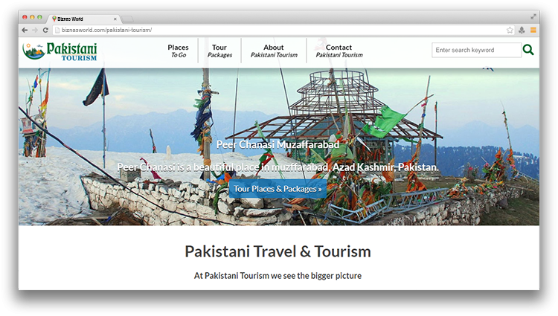
Task: Open the Tour Packages menu
Action: 219,51
